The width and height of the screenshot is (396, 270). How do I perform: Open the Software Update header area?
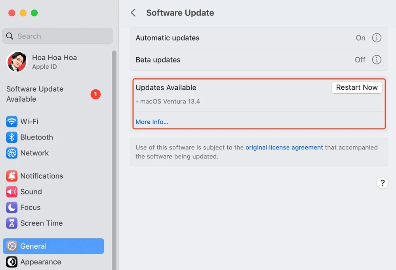[180, 13]
